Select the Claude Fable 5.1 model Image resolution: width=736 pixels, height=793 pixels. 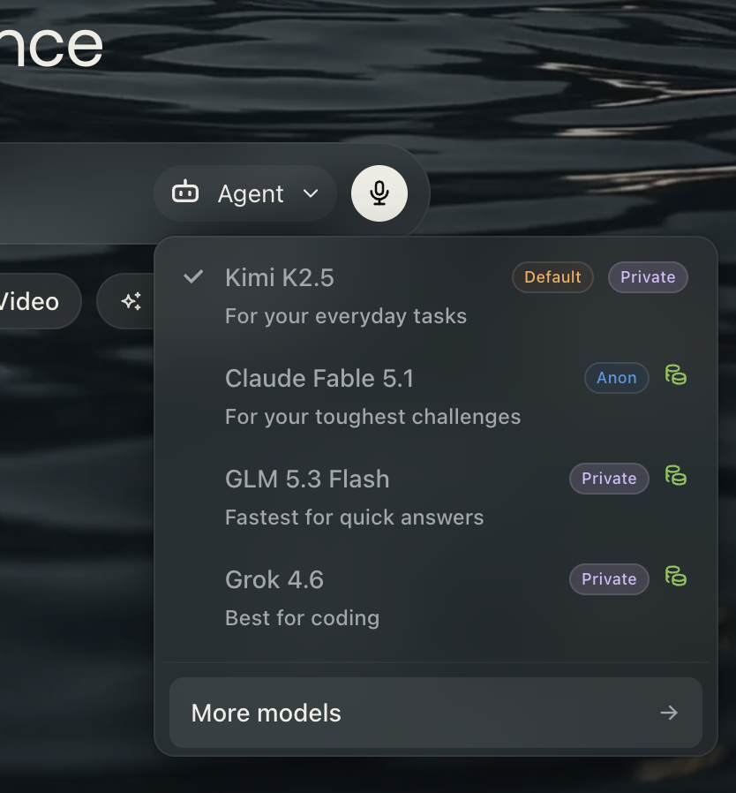[x=436, y=396]
